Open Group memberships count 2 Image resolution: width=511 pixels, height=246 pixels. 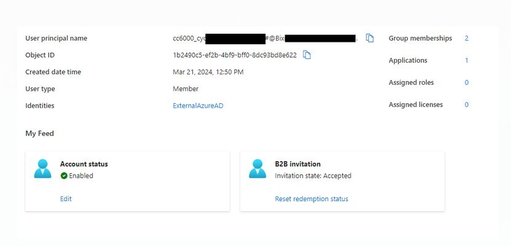tap(466, 39)
